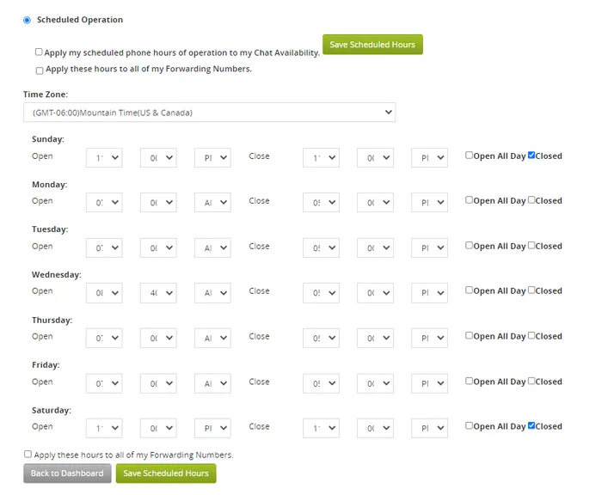The image size is (602, 495).
Task: Check apply hours to Chat Availability box
Action: point(39,52)
